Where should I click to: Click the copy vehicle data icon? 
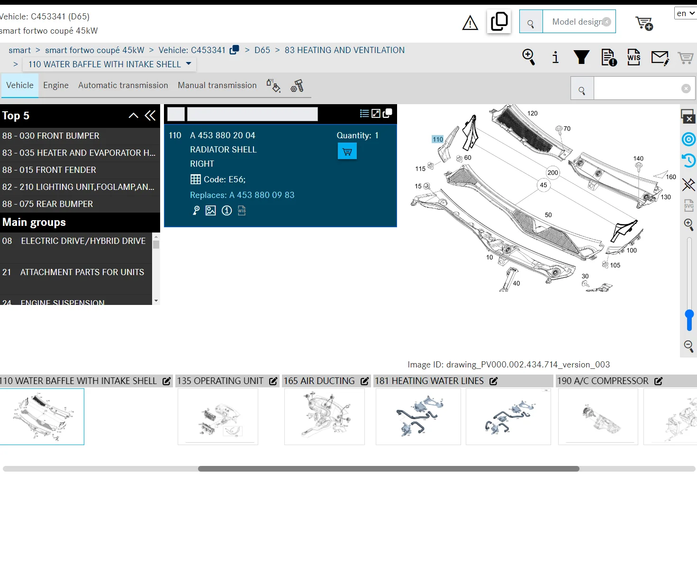(499, 22)
